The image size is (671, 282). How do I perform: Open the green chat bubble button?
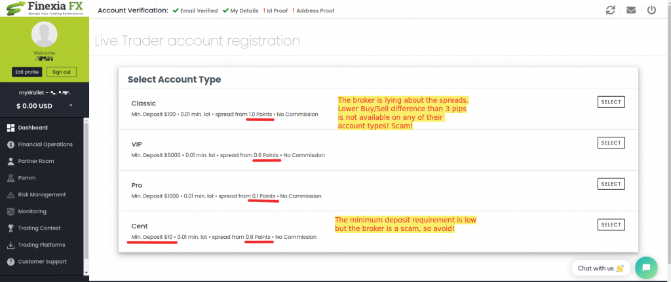point(646,268)
